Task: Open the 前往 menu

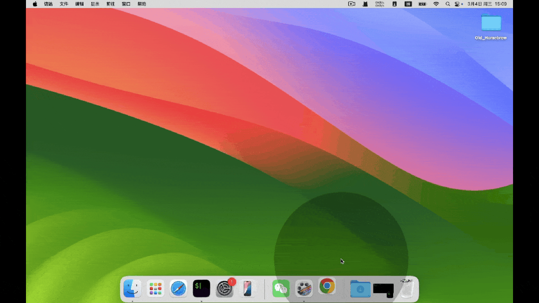Action: point(111,4)
